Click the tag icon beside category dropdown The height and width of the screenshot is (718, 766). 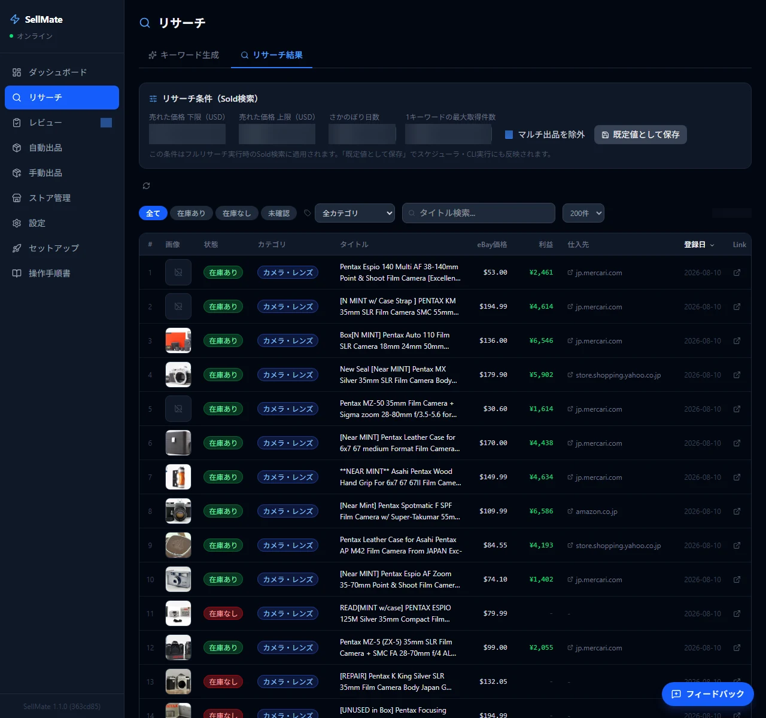(x=307, y=213)
